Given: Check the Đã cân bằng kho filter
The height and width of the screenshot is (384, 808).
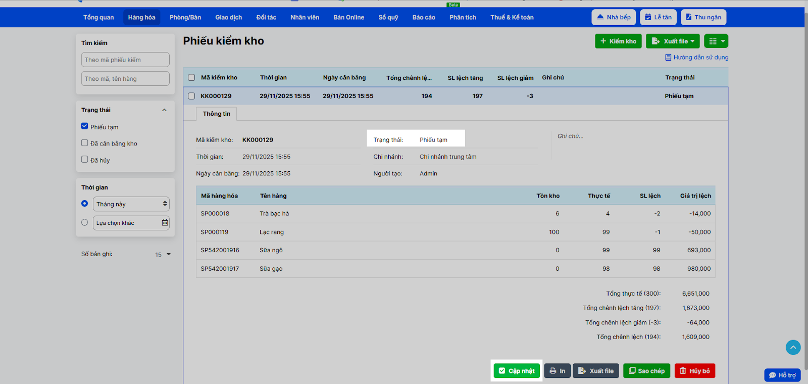Looking at the screenshot, I should (85, 143).
